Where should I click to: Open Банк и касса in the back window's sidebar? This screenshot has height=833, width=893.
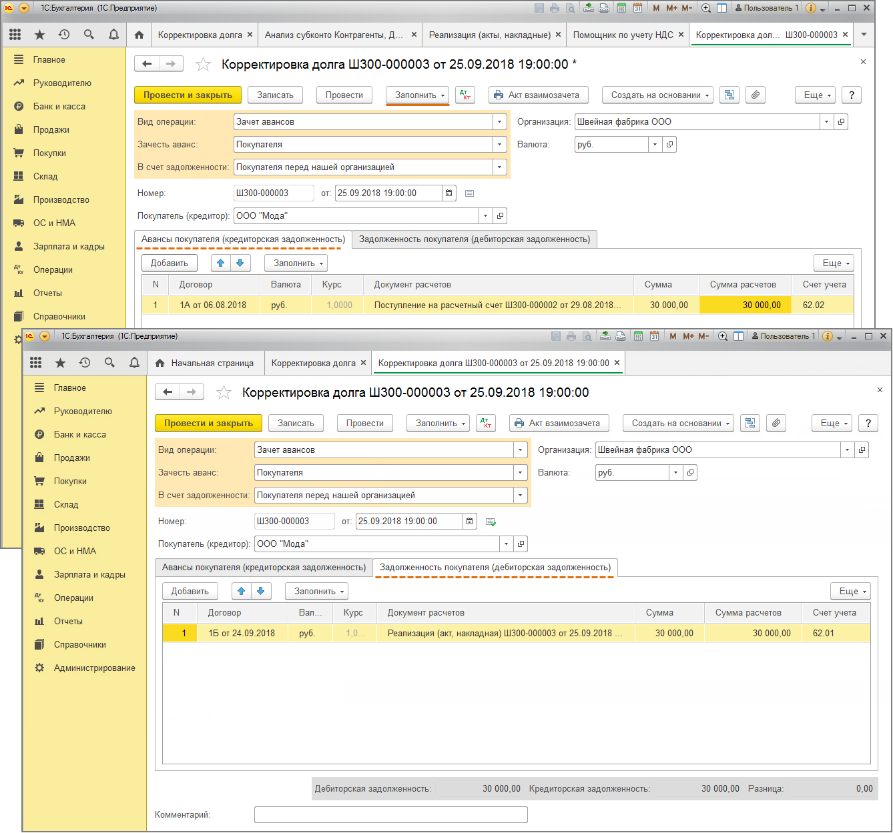64,107
